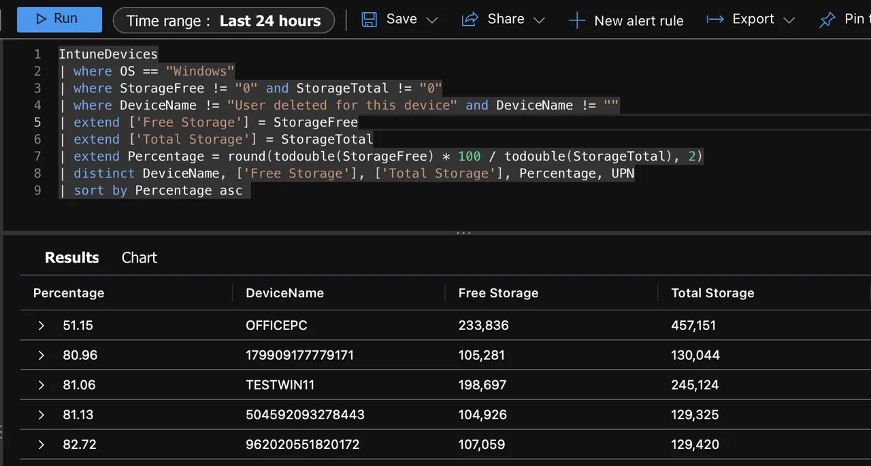Place cursor on IntuneDevices in query line 1
This screenshot has height=466, width=871.
pos(108,54)
